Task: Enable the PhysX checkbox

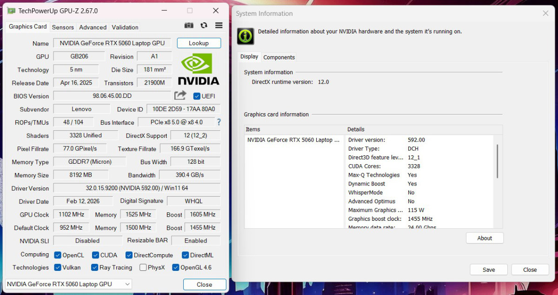Action: (143, 268)
